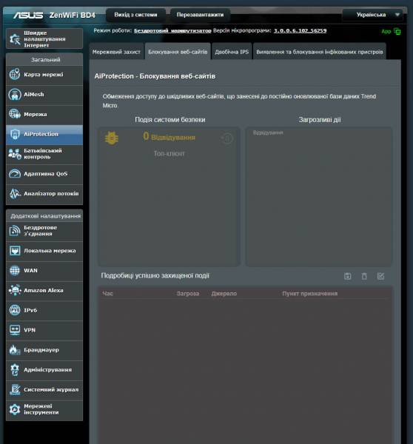Screen dimensions: 413x444
Task: Click the 0 Відвідування counter text
Action: click(169, 137)
